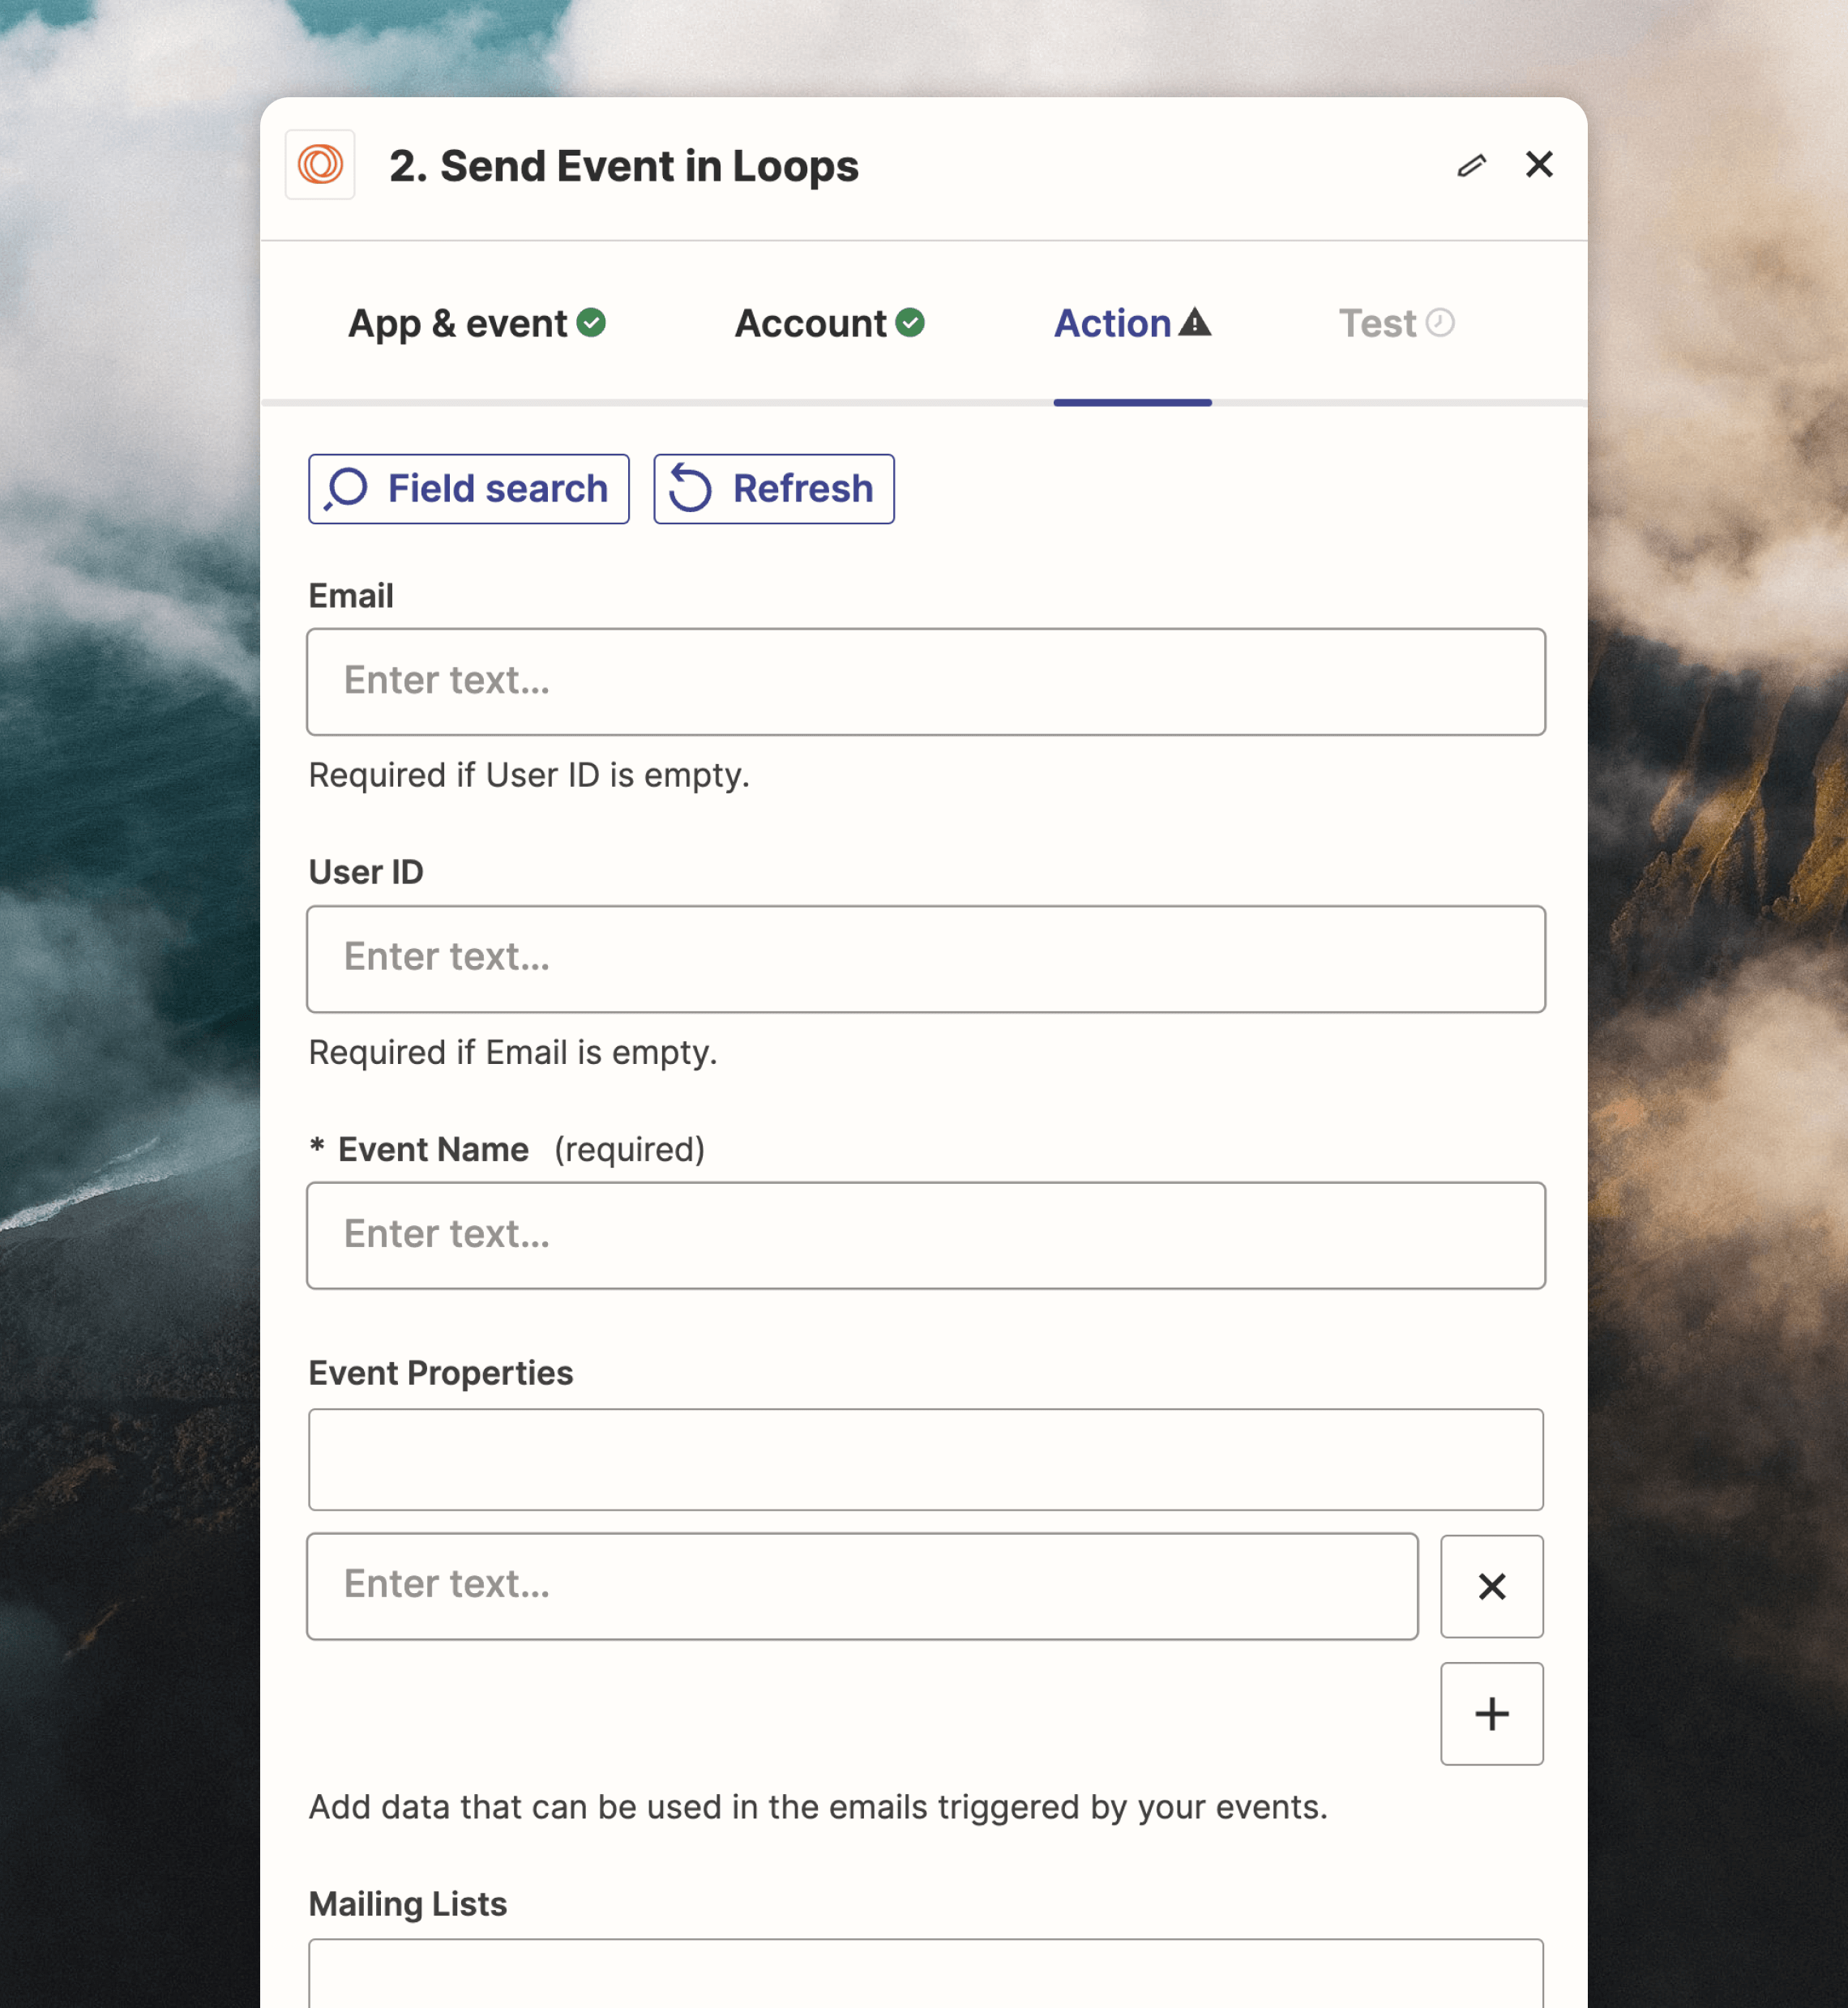
Task: Click the '2. Send Event in Loops' title
Action: (x=624, y=166)
